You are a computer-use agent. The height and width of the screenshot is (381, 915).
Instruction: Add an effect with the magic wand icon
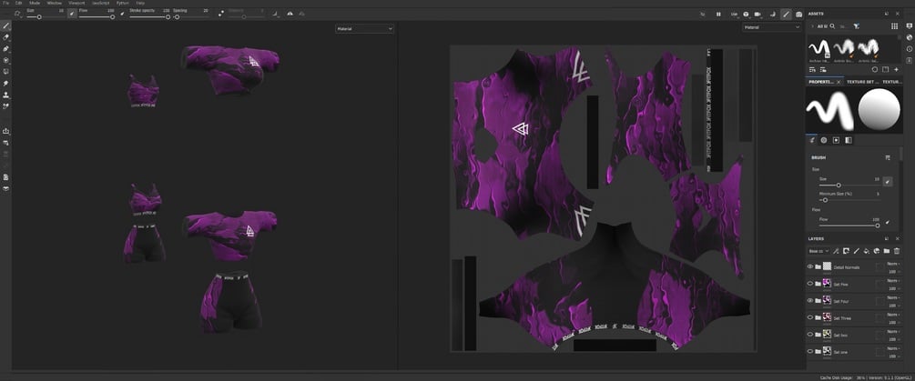click(836, 251)
